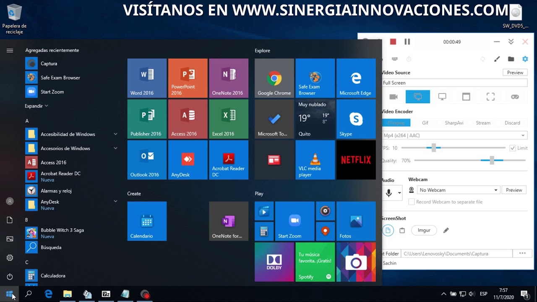Open the output folder icon in Captura
This screenshot has height=302, width=537.
511,59
